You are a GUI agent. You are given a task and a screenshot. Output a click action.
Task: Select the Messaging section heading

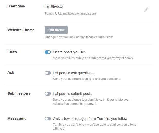17,118
